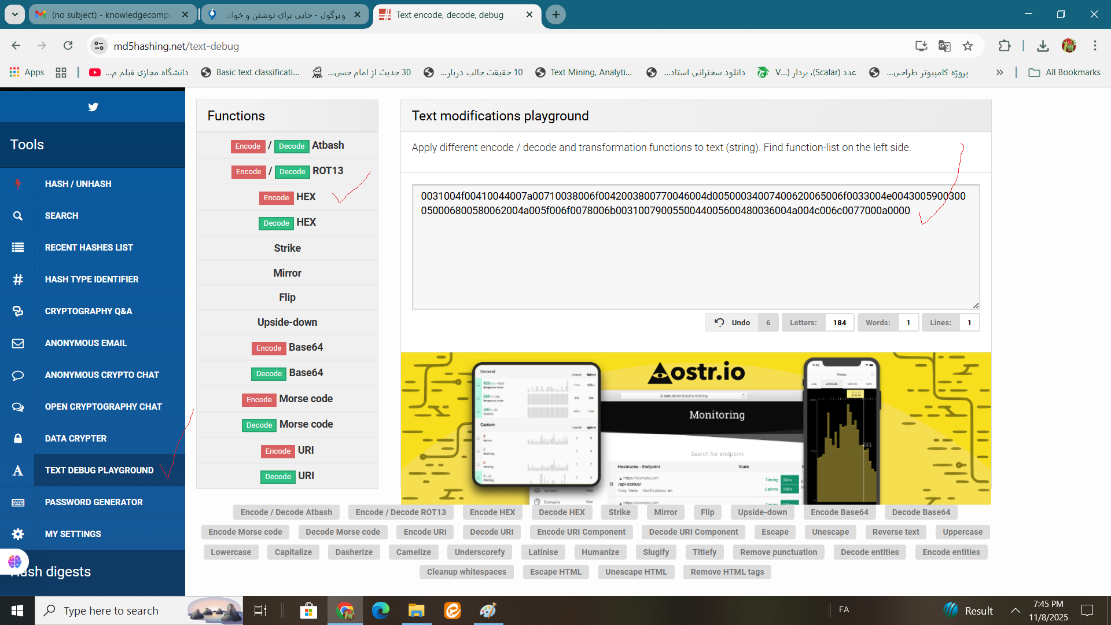
Task: Click the Password Generator keyboard icon
Action: (18, 502)
